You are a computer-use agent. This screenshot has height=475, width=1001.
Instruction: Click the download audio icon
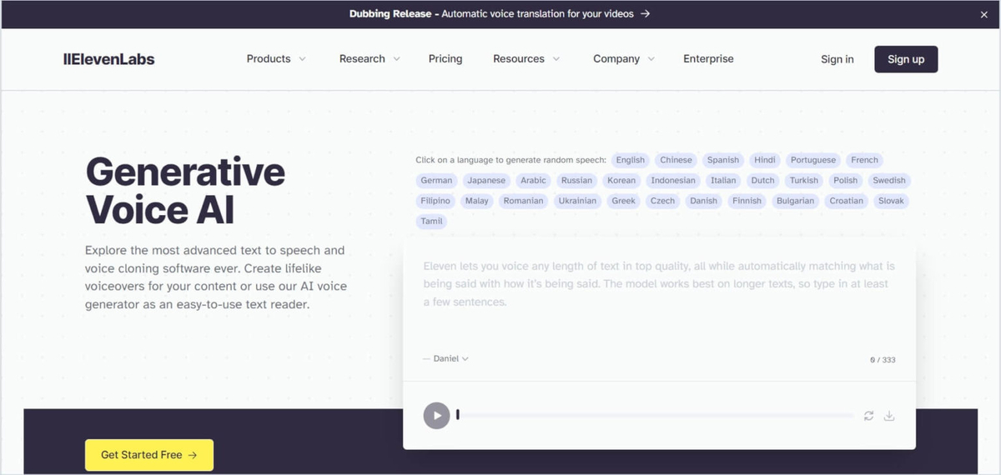pyautogui.click(x=889, y=416)
